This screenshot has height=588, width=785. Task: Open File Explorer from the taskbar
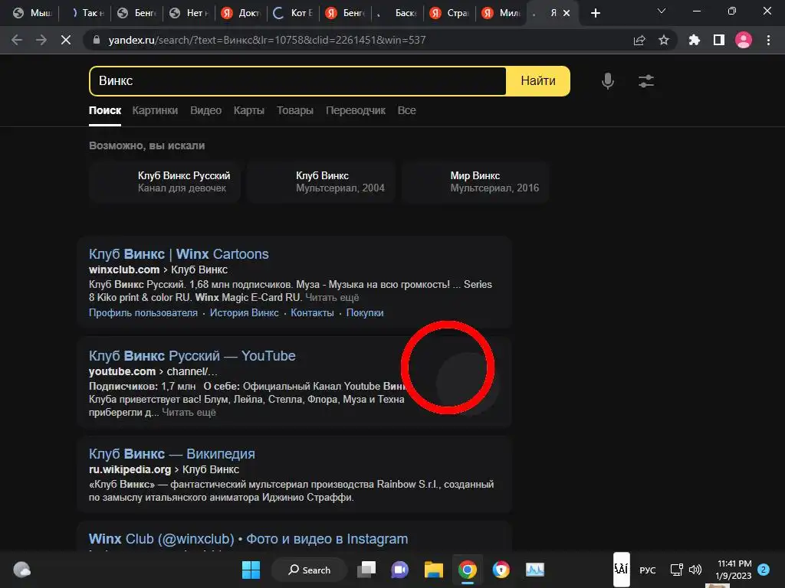(x=434, y=570)
